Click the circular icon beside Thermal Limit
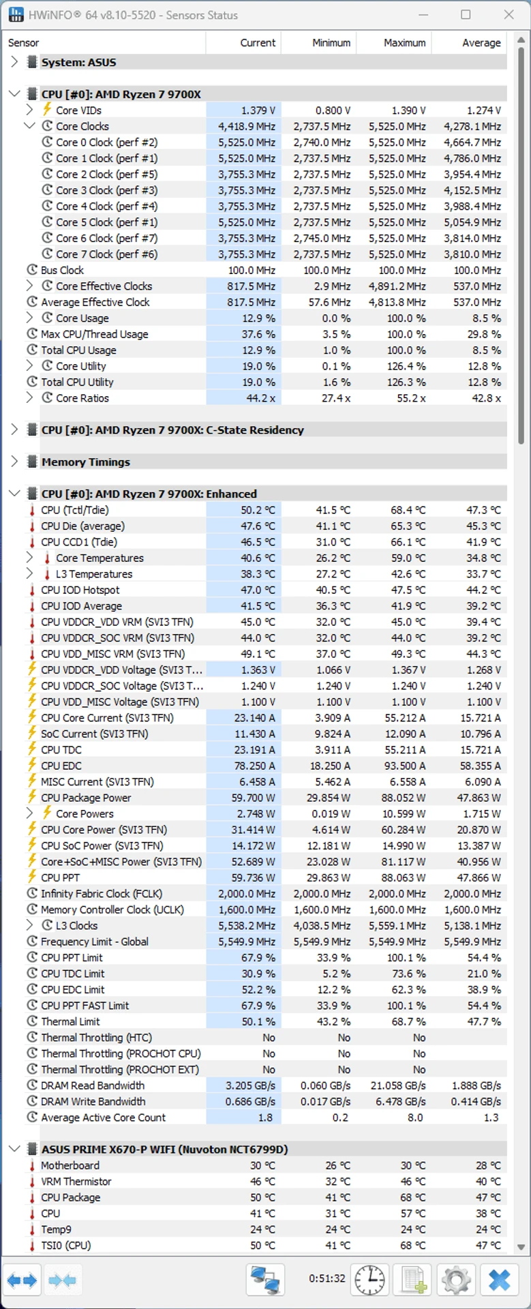The height and width of the screenshot is (1309, 531). [32, 1021]
